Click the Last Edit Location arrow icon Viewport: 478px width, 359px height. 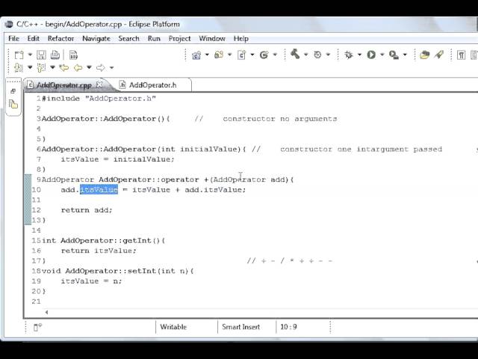point(63,67)
